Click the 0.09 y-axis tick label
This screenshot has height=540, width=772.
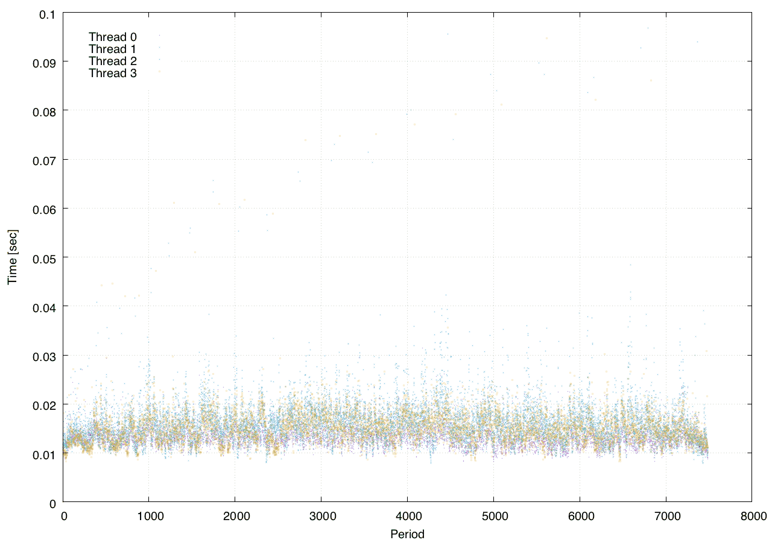[x=43, y=62]
